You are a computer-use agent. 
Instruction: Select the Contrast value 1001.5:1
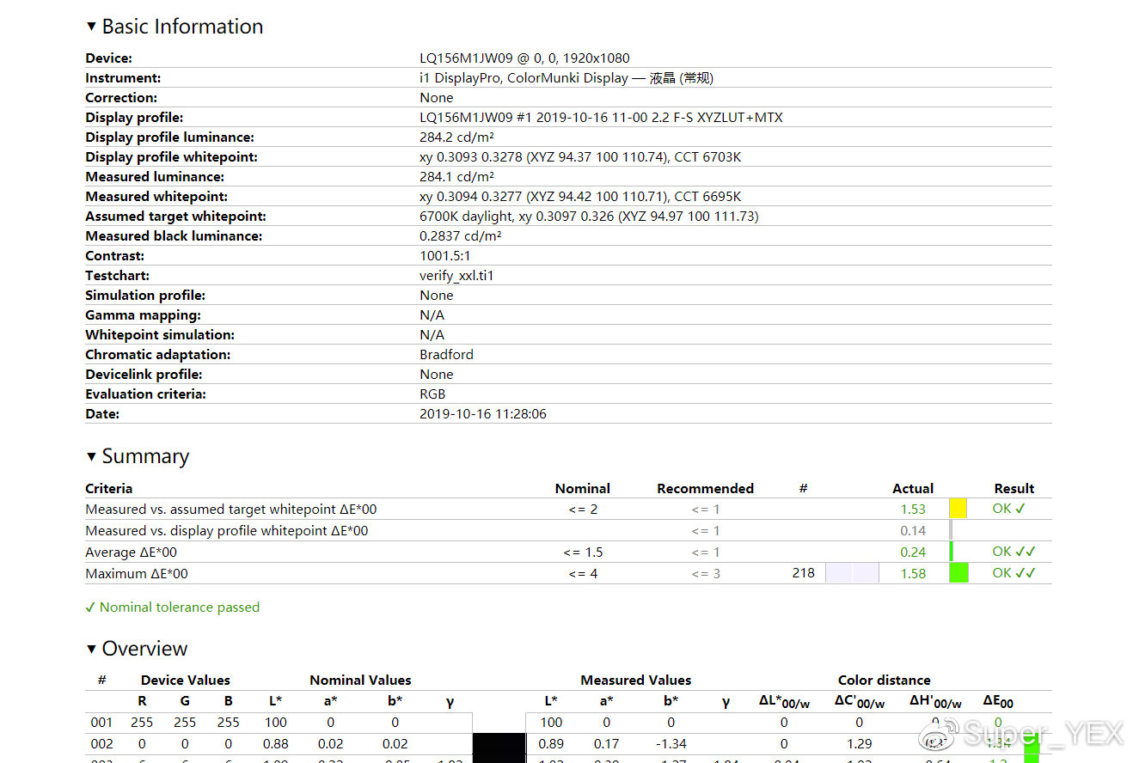pos(445,256)
